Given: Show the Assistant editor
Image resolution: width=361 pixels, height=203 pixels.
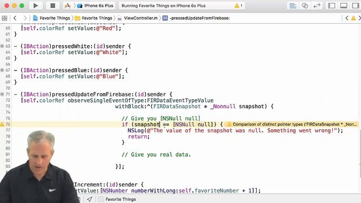Looking at the screenshot, I should [305, 6].
